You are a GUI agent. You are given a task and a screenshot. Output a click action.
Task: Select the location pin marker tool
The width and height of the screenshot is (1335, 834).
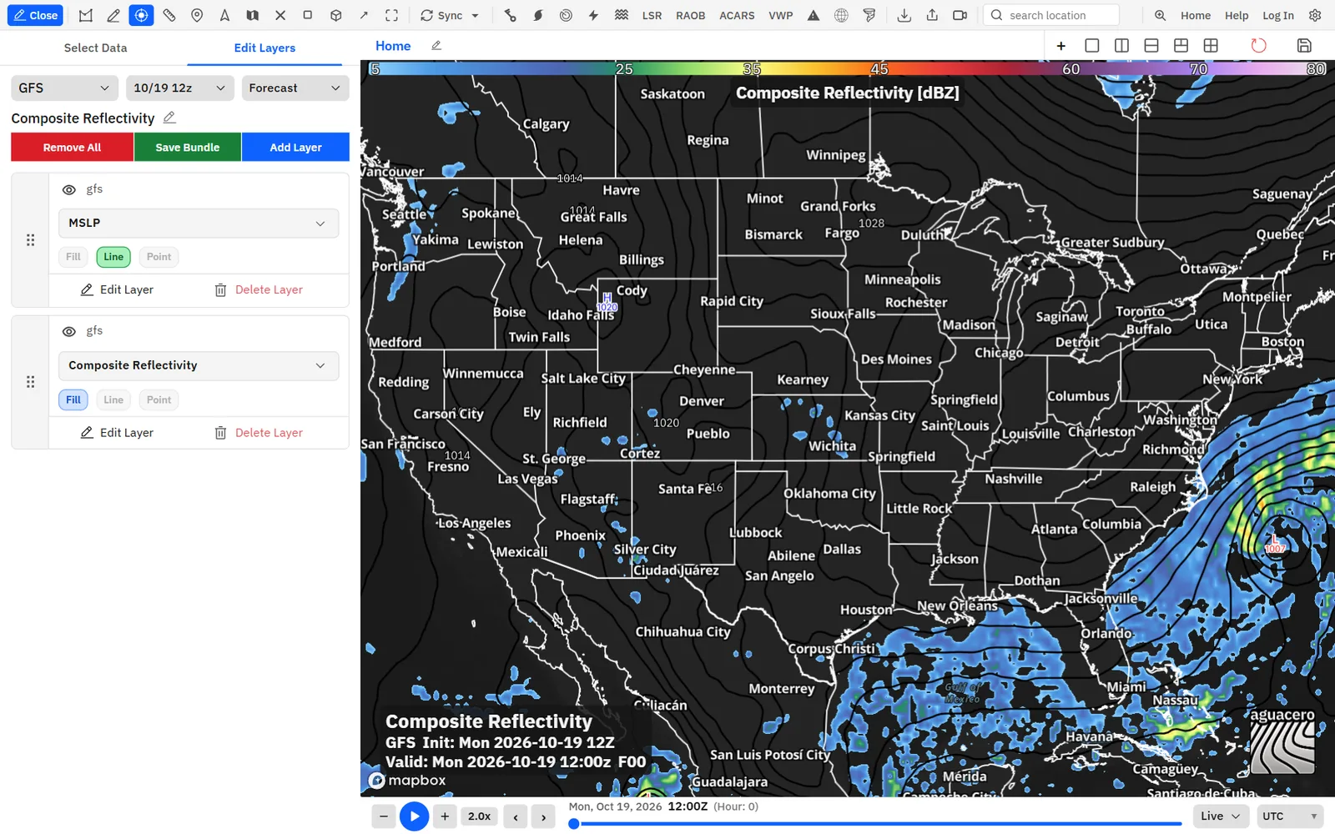pyautogui.click(x=197, y=15)
